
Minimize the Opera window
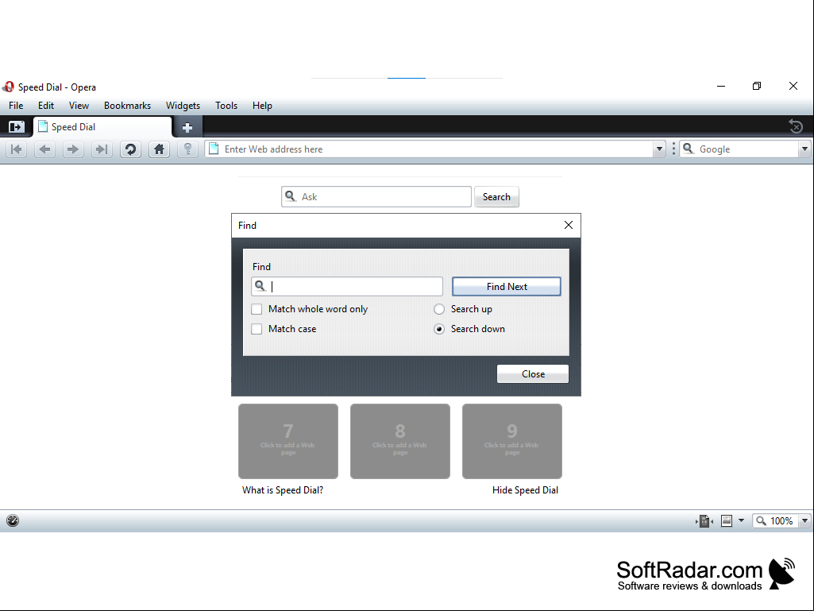point(721,87)
